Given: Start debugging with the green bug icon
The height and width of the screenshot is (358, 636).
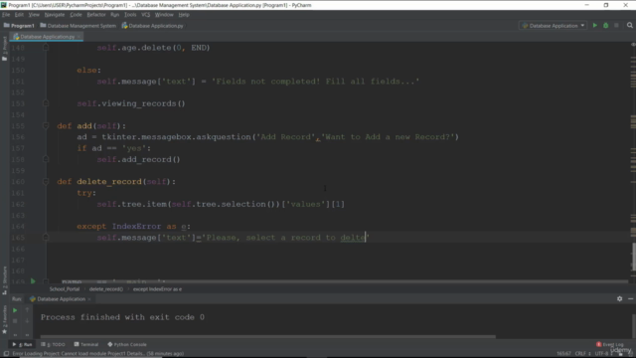Looking at the screenshot, I should pyautogui.click(x=605, y=26).
